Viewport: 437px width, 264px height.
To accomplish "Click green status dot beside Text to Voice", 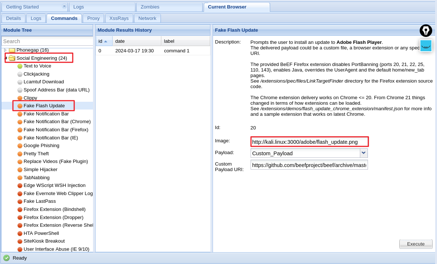I will (20, 66).
